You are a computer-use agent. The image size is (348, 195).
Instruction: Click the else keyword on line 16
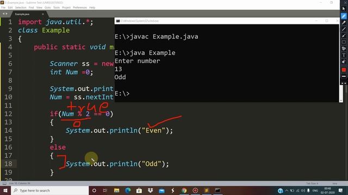click(x=58, y=147)
